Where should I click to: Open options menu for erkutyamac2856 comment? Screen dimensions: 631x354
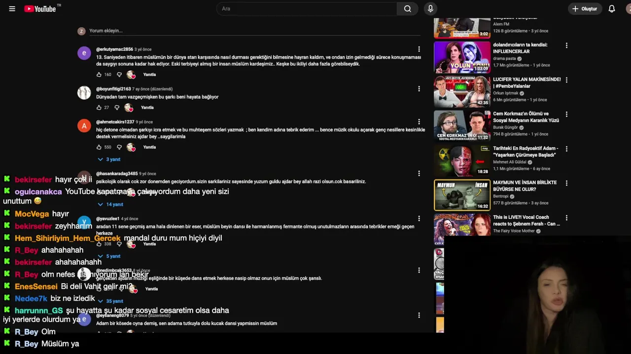pos(419,49)
